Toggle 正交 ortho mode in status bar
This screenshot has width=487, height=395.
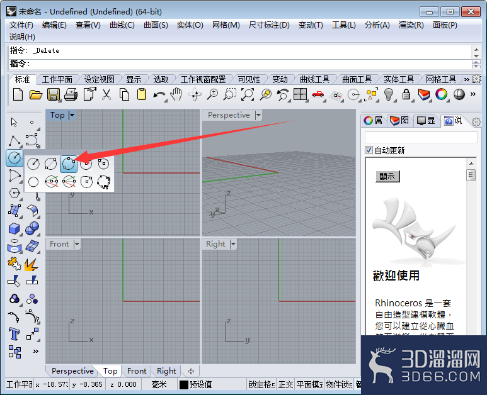coord(286,385)
